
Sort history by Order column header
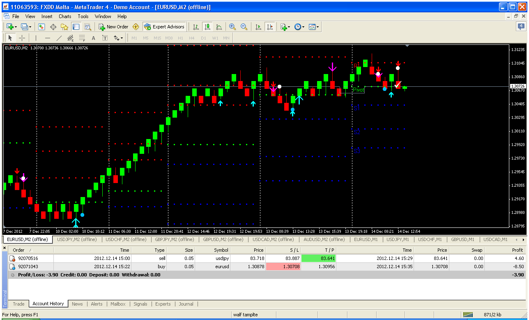click(31, 250)
